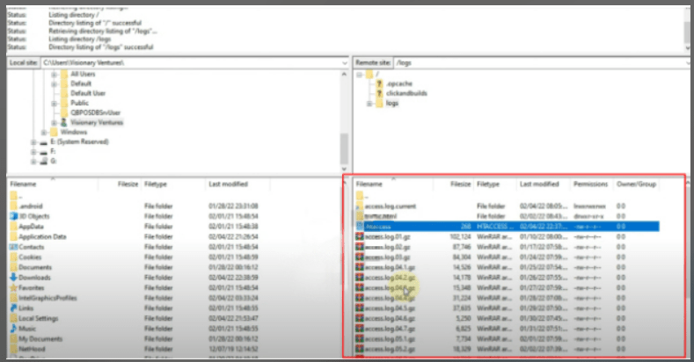
Task: Click the F: drive icon
Action: point(44,152)
